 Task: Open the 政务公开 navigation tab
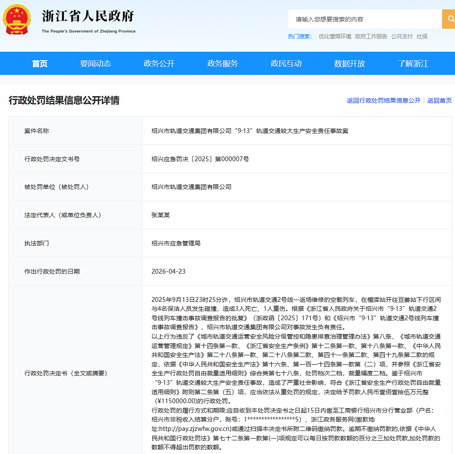(159, 64)
